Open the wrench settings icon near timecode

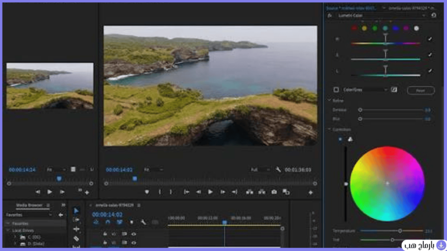point(278,170)
